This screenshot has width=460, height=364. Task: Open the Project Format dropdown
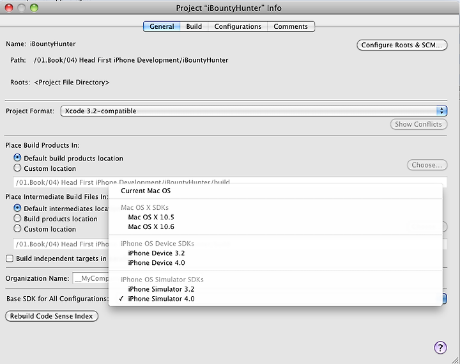(254, 111)
